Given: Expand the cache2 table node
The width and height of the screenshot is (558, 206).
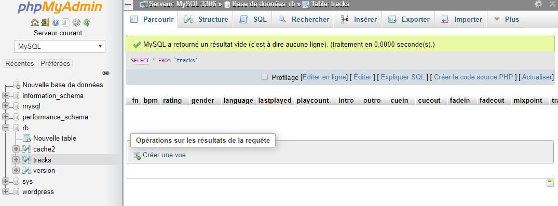Looking at the screenshot, I should [x=16, y=149].
